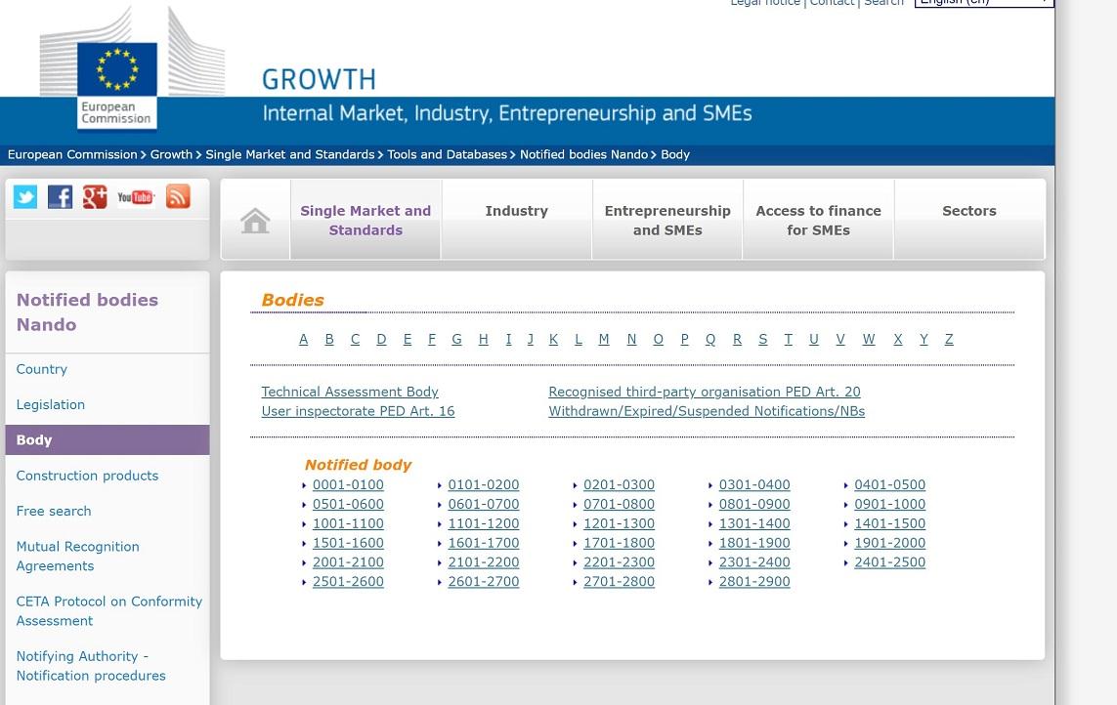The width and height of the screenshot is (1117, 705).
Task: Open Free search in sidebar
Action: (54, 512)
